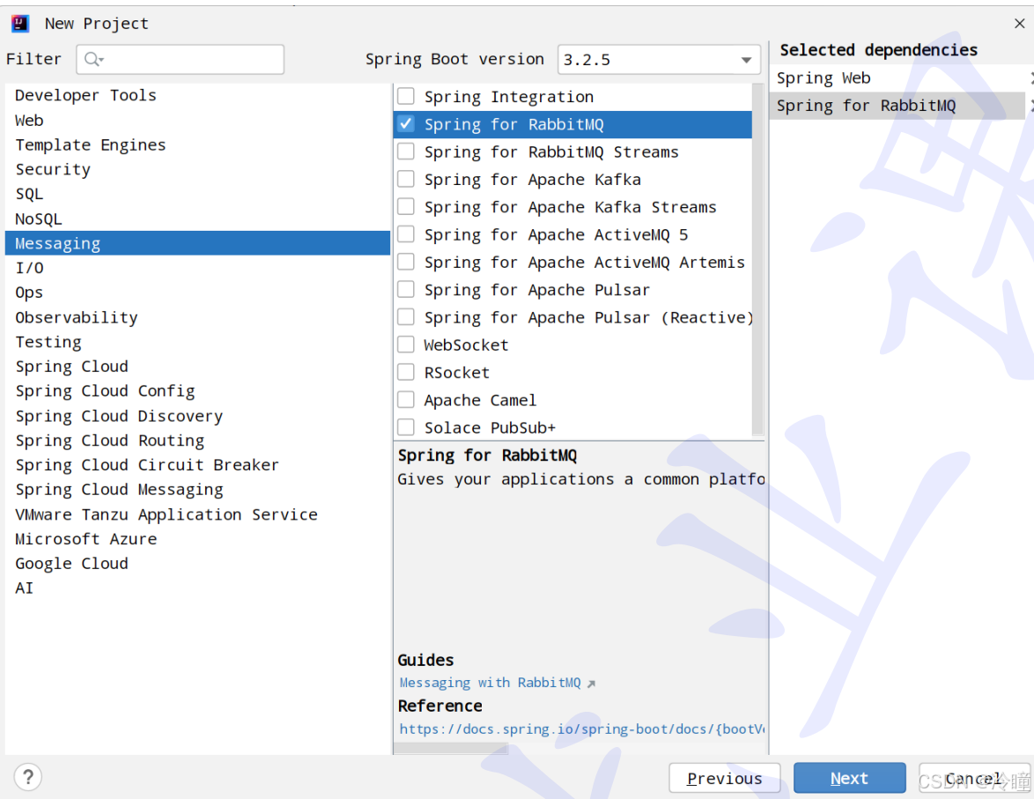This screenshot has width=1034, height=799.
Task: Click the dependency list vertical scrollbar
Action: (x=757, y=261)
